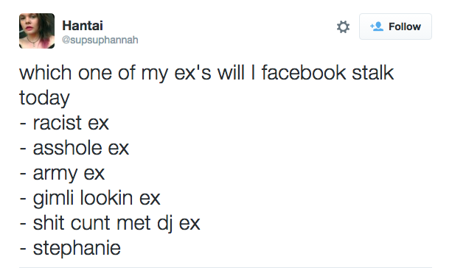Select the 'racist ex' list line
Image resolution: width=452 pixels, height=268 pixels.
[x=64, y=123]
